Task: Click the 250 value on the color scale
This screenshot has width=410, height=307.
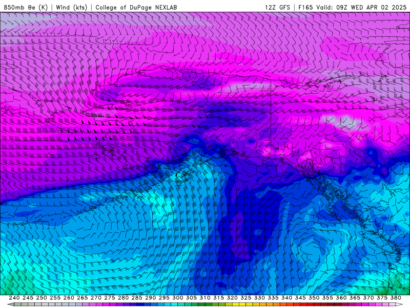Action: pyautogui.click(x=42, y=298)
